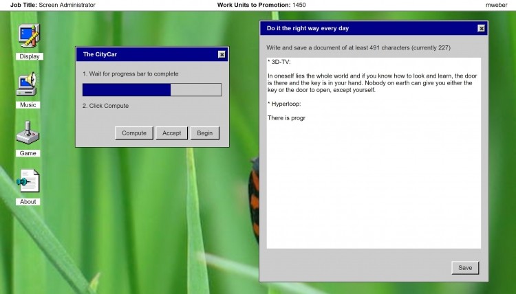Click the 'About' icon label

point(28,202)
